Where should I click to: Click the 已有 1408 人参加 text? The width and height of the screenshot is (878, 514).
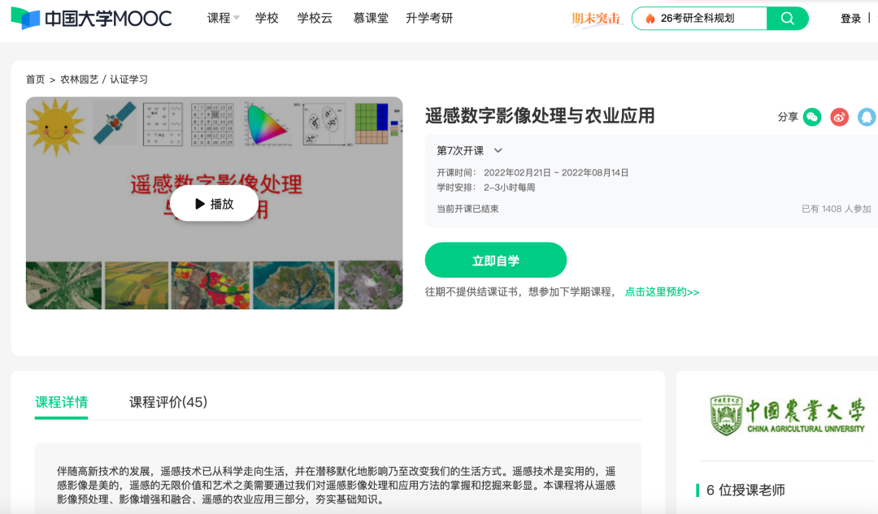[x=836, y=209]
